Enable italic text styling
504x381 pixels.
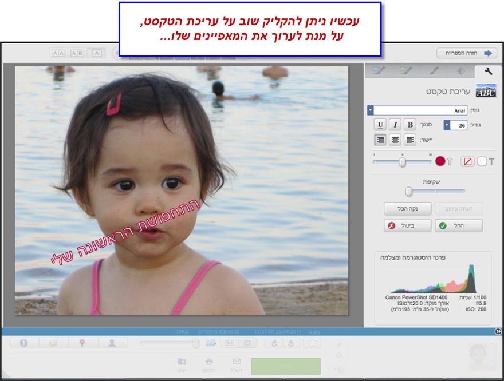click(x=395, y=124)
